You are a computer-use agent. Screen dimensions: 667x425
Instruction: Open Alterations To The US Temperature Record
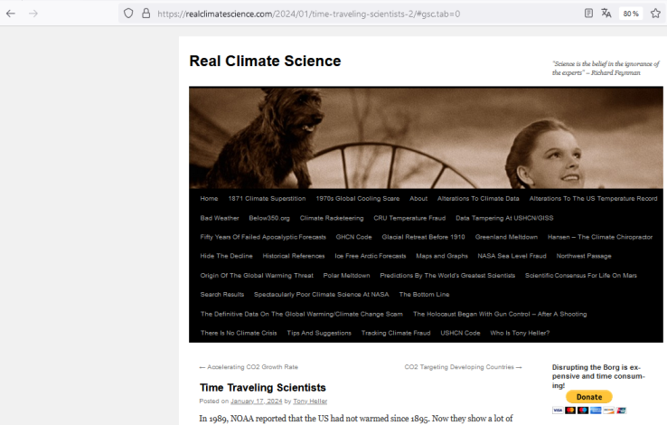pyautogui.click(x=594, y=199)
